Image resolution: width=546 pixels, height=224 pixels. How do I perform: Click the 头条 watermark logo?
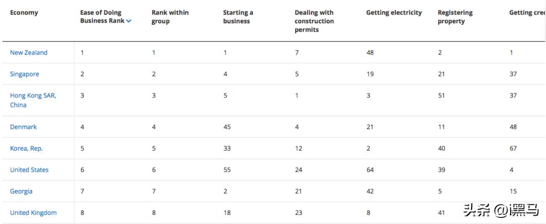tap(476, 208)
